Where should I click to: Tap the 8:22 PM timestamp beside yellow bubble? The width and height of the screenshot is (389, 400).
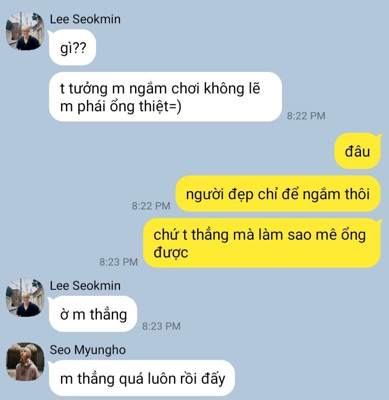coord(151,206)
